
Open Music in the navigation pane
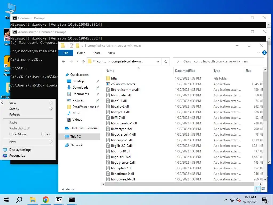[x=77, y=113]
